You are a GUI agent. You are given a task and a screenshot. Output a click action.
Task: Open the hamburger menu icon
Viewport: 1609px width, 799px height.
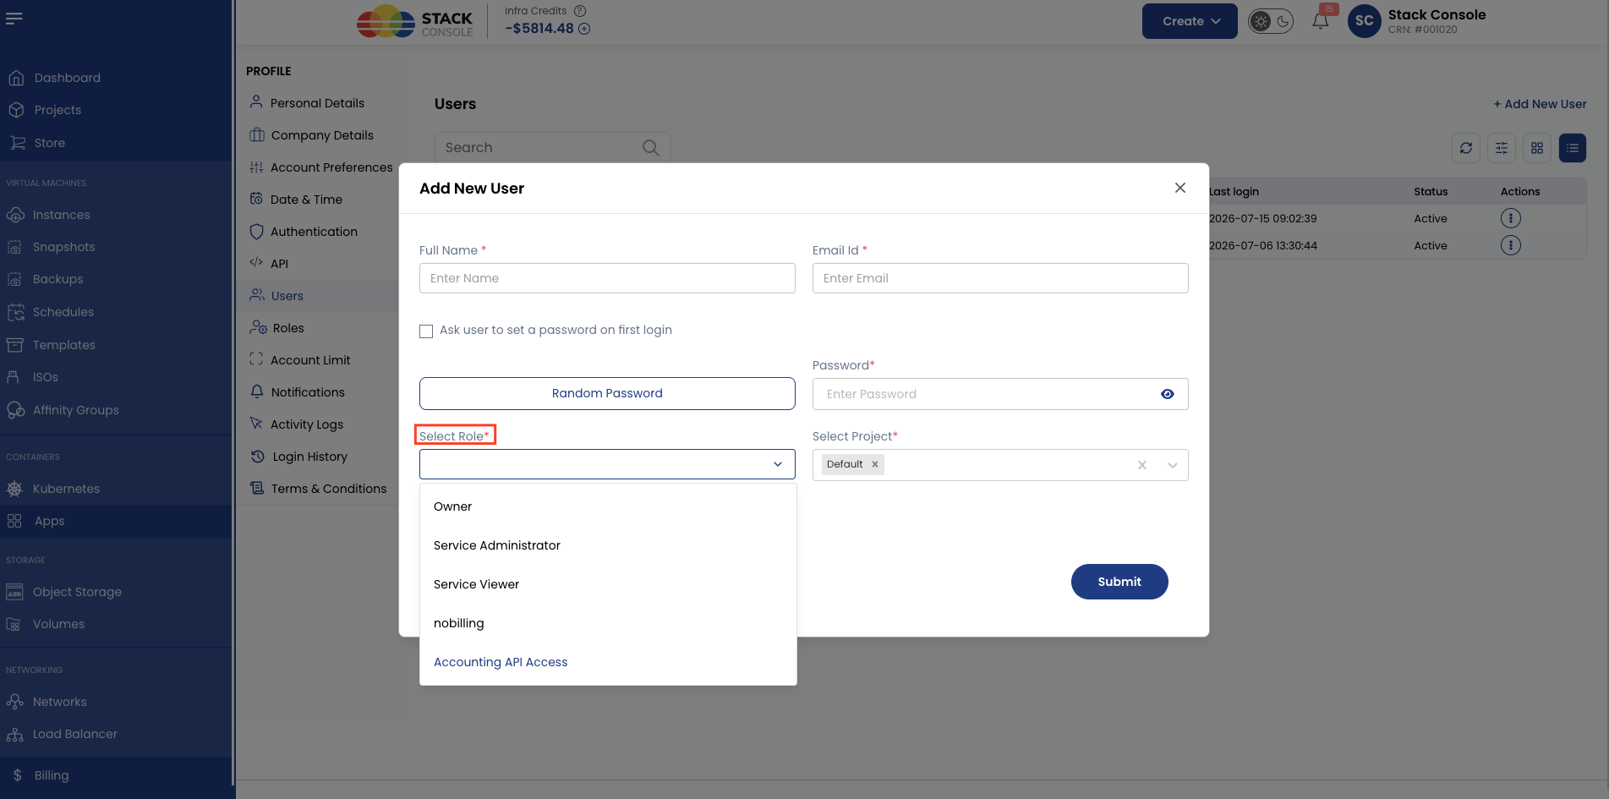pos(14,18)
